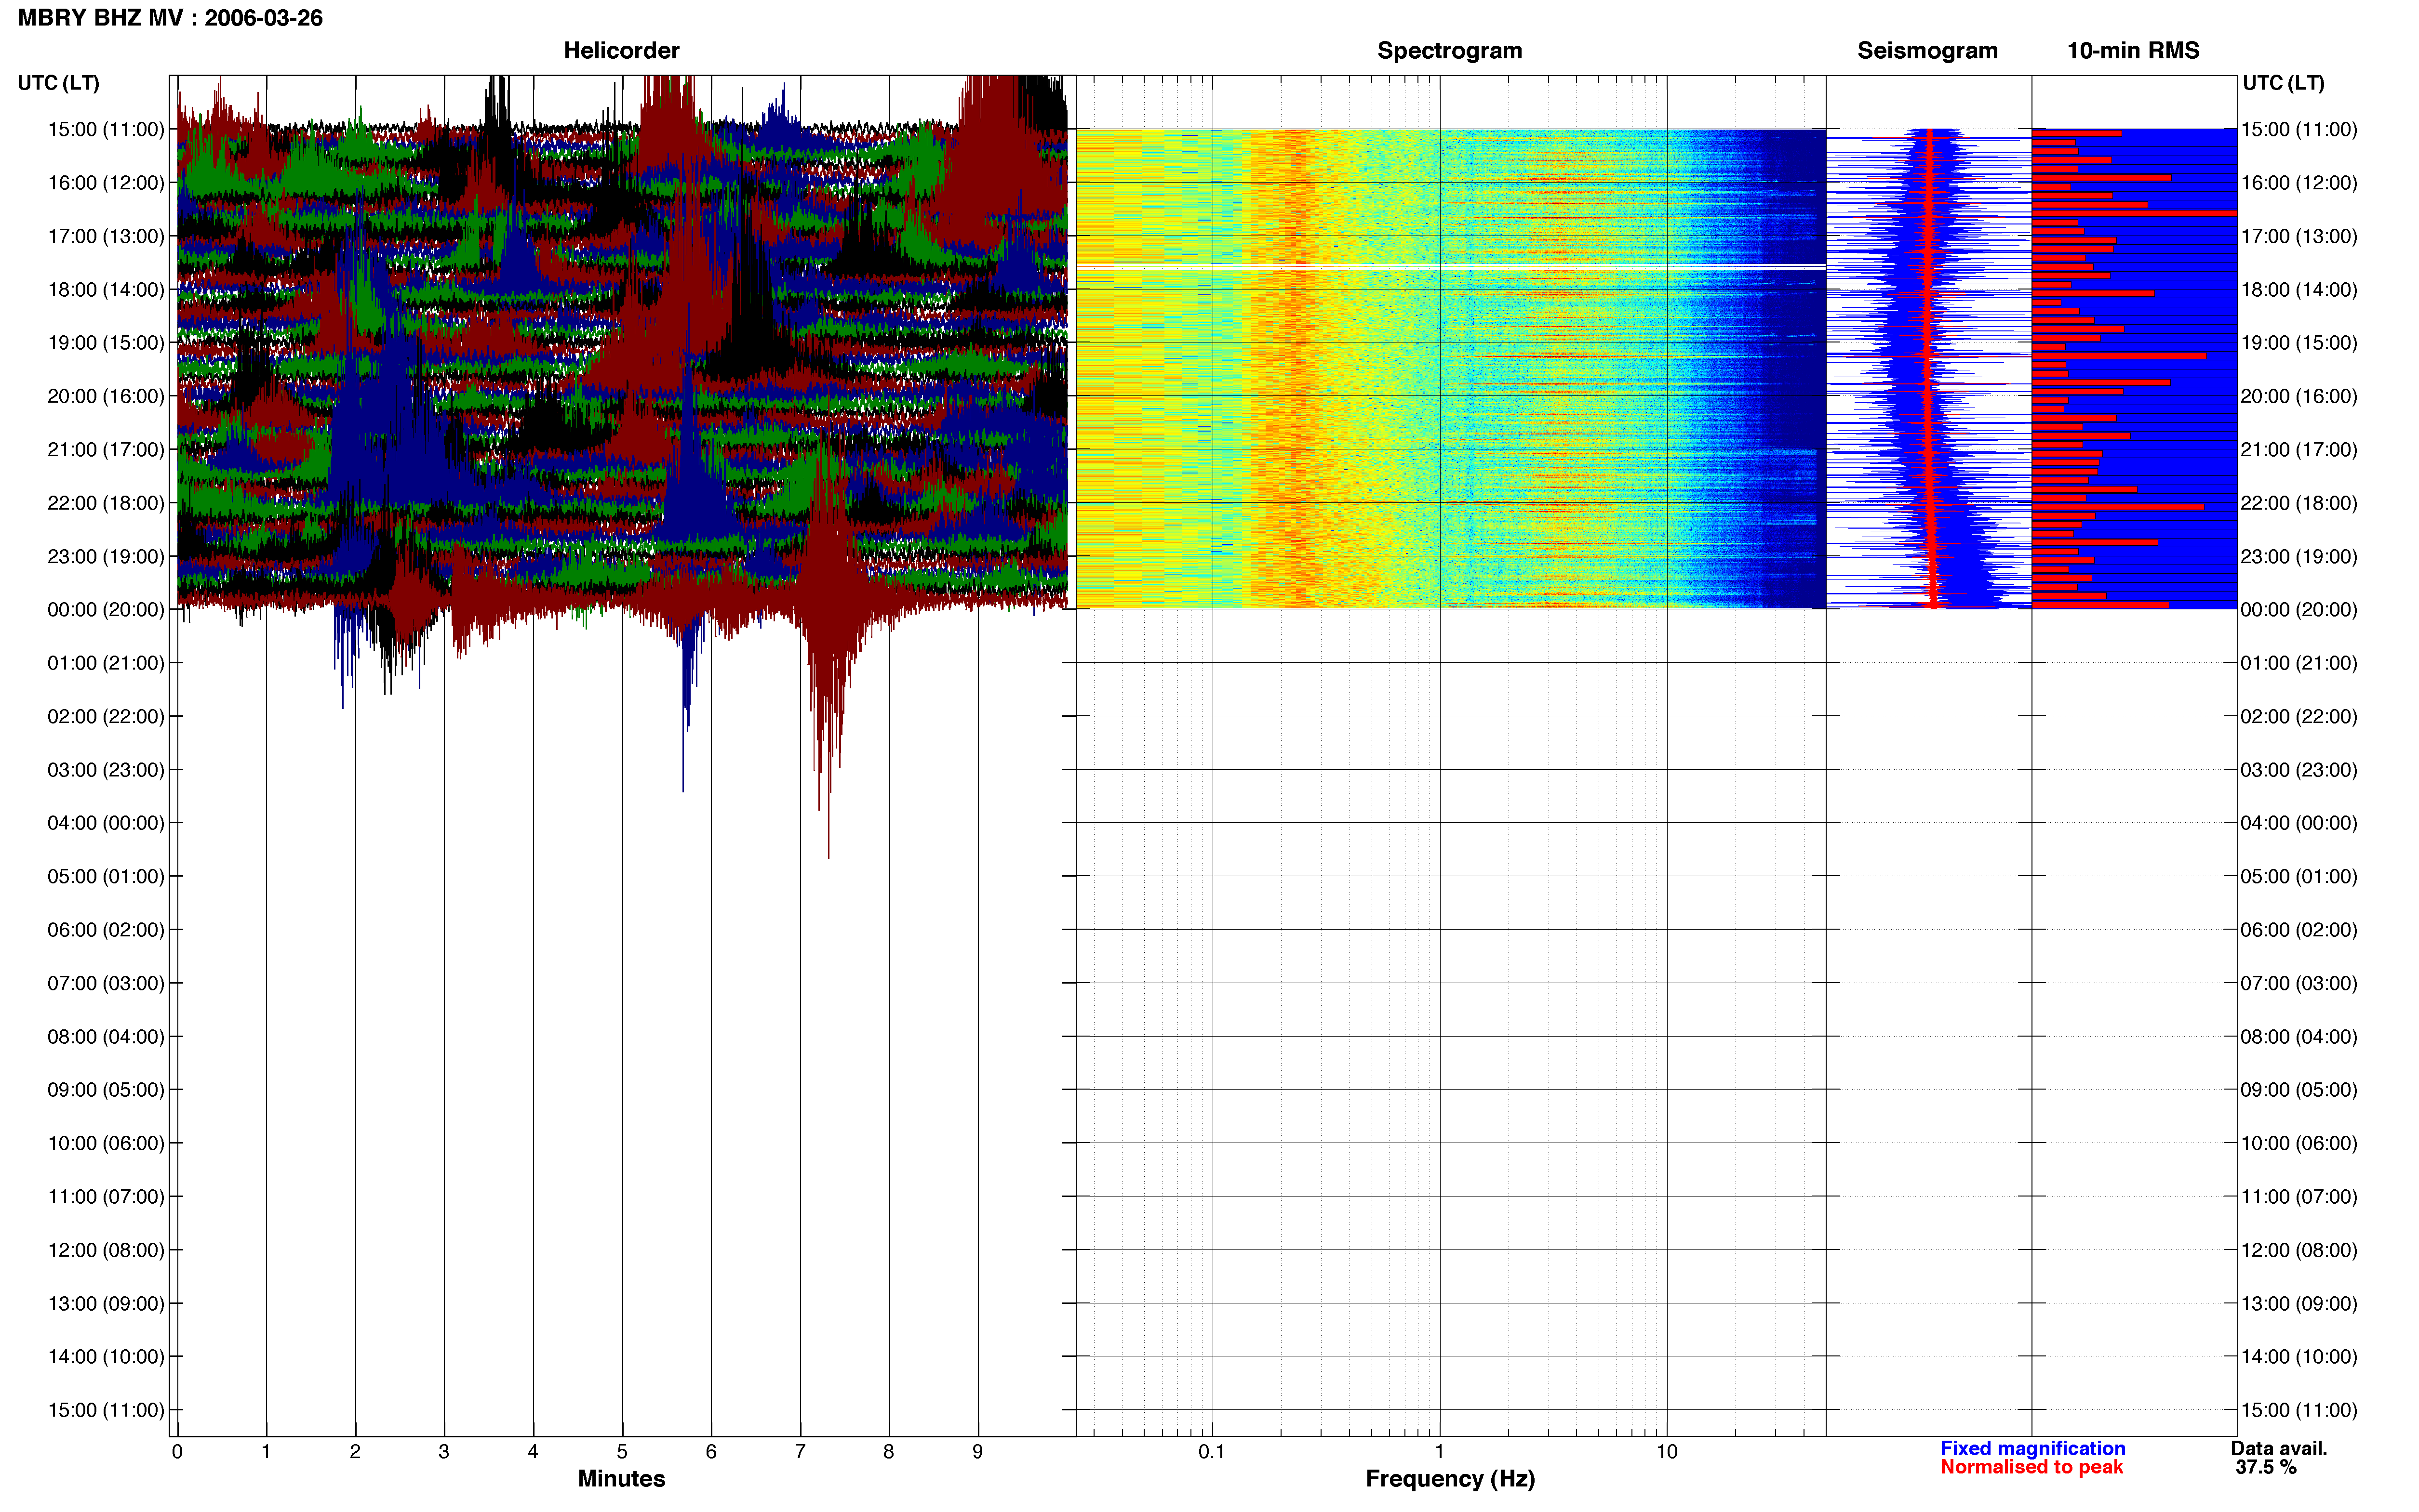Screen dimensions: 2419x1512
Task: Click left-axis label '04:00 (00:00)'
Action: pyautogui.click(x=106, y=823)
